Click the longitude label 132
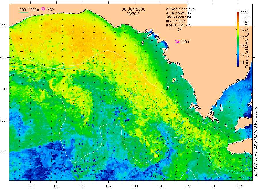The image size is (259, 190). 109,186
